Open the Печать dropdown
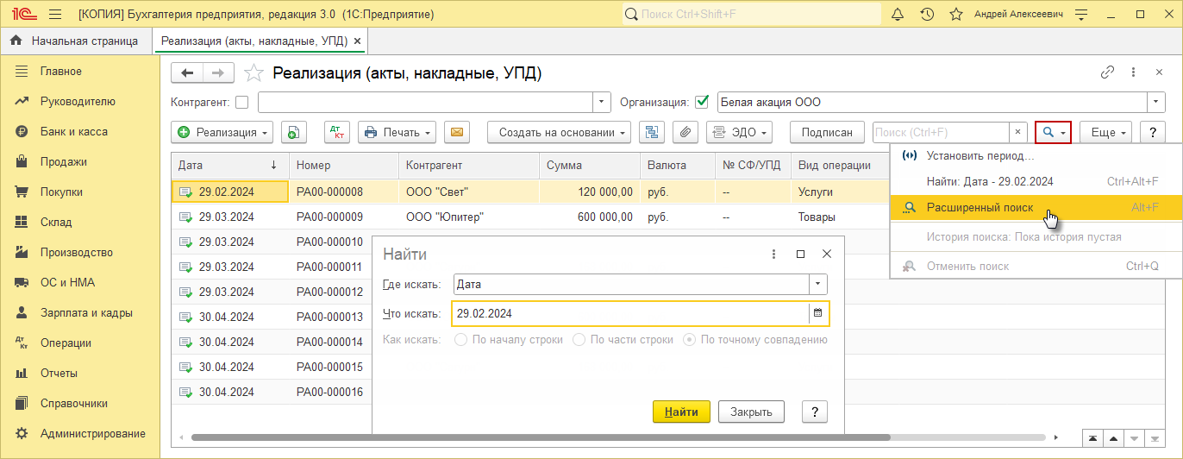The height and width of the screenshot is (459, 1183). [397, 132]
